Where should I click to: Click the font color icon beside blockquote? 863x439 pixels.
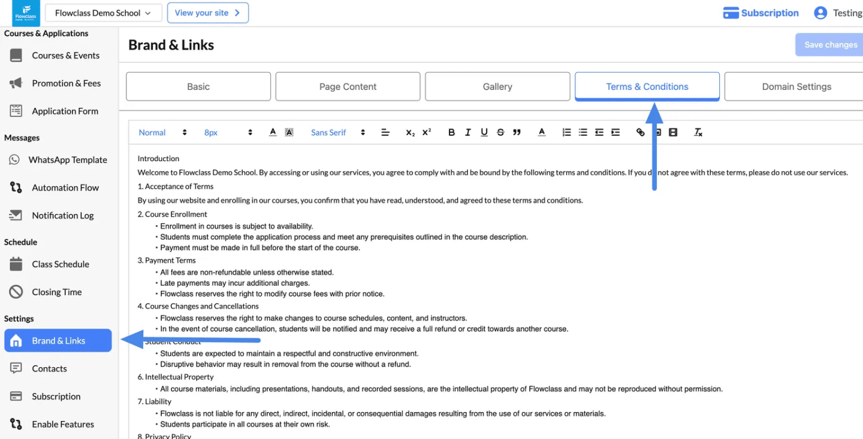tap(542, 132)
